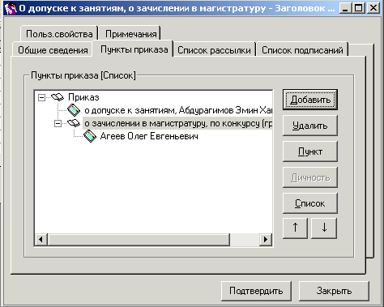
Task: Click the document icon beside 'Агеев Олег Евгеньевич'
Action: 90,136
